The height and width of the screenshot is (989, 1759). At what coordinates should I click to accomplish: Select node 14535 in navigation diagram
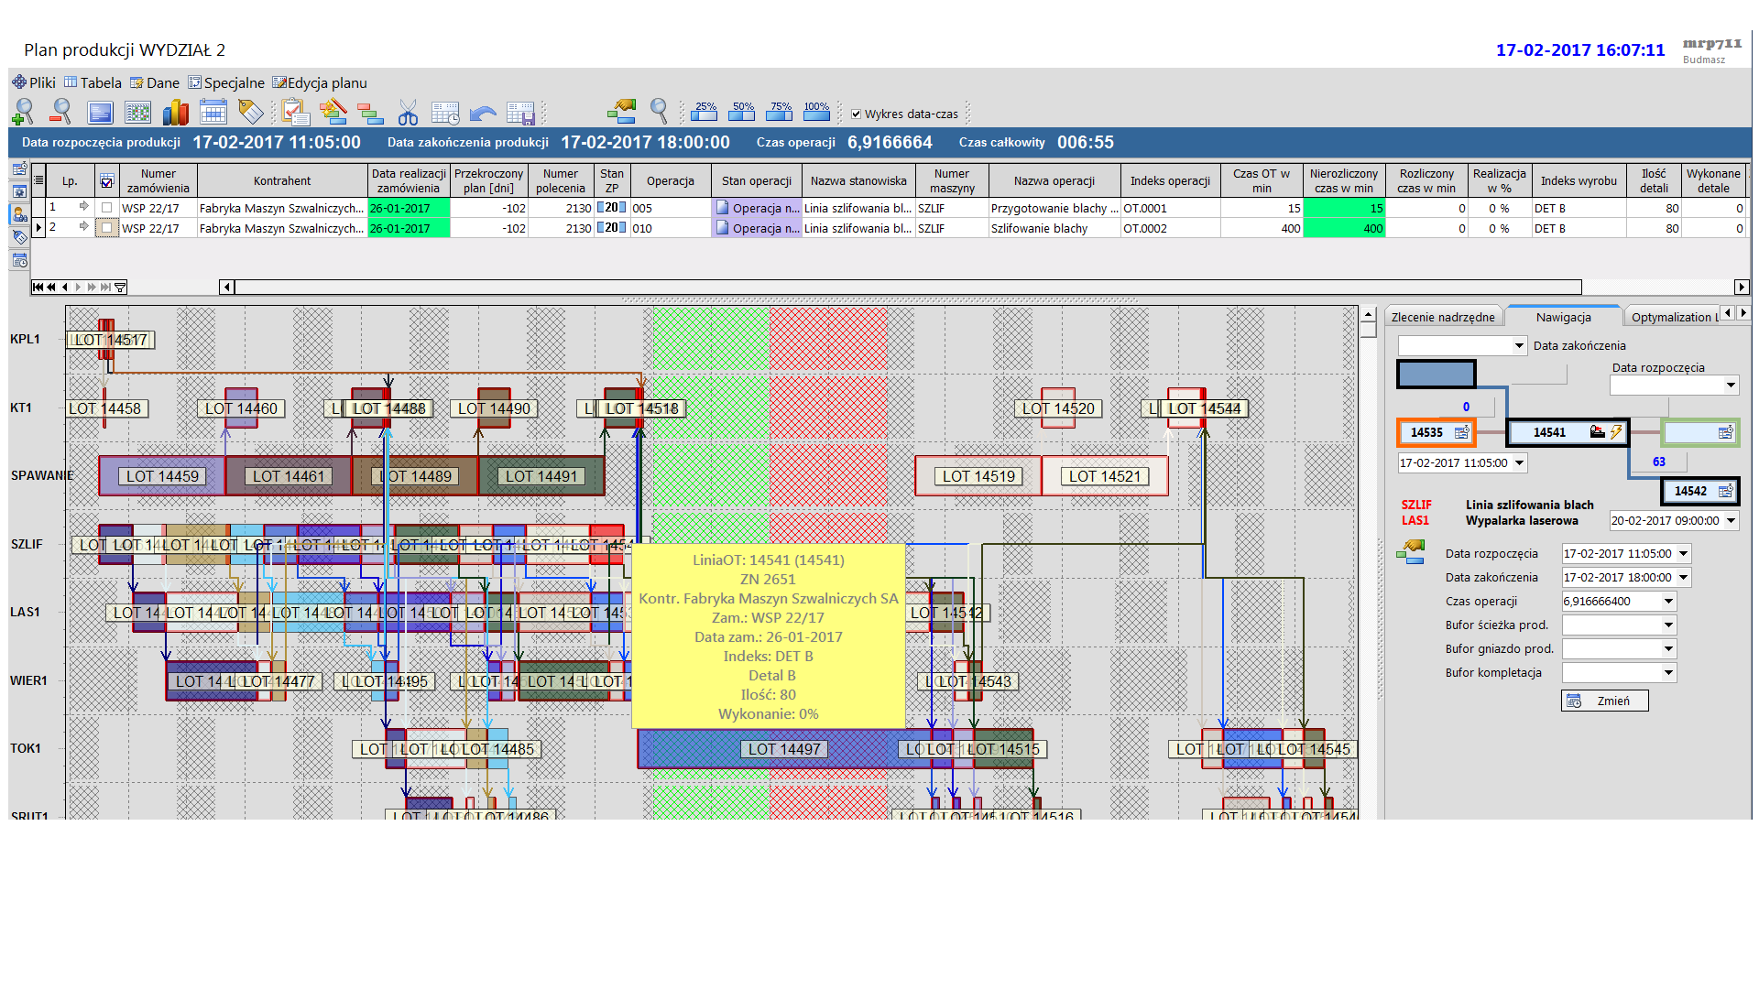(1436, 432)
